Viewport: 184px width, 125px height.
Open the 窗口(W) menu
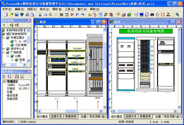tap(82, 9)
